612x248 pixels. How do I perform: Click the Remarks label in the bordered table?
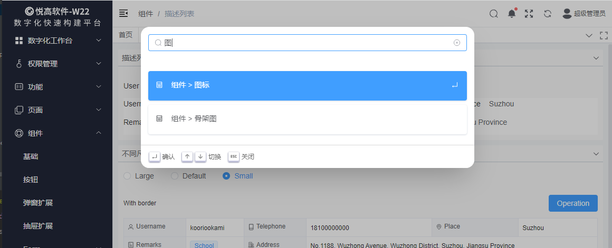pos(149,244)
